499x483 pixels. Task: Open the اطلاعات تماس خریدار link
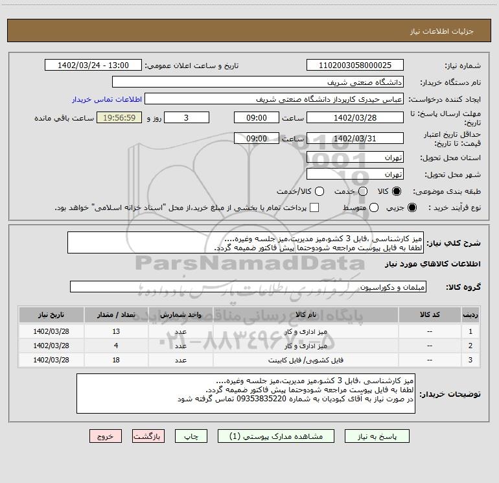point(107,99)
